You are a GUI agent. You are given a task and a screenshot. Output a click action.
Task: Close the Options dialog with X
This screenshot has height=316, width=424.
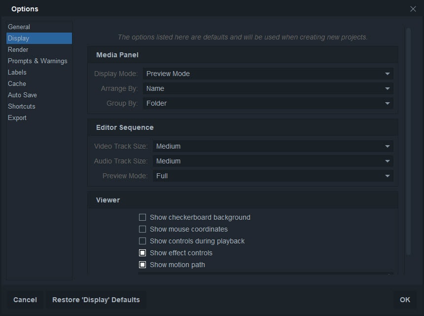click(x=413, y=9)
